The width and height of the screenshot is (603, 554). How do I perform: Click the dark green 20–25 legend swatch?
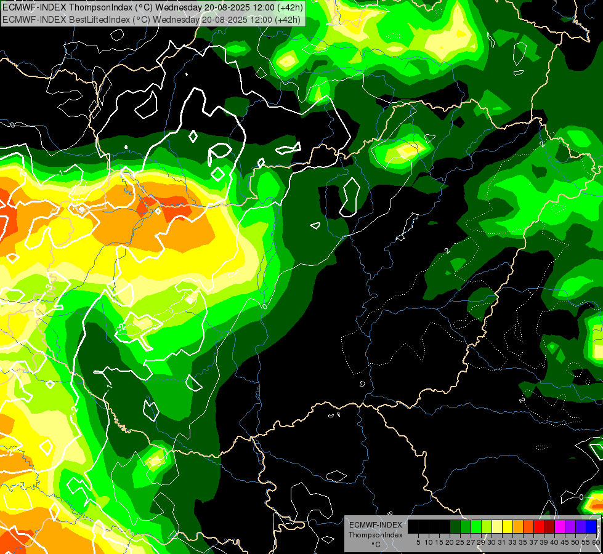[455, 526]
